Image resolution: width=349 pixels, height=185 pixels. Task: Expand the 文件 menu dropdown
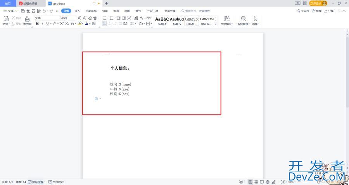(x=10, y=11)
